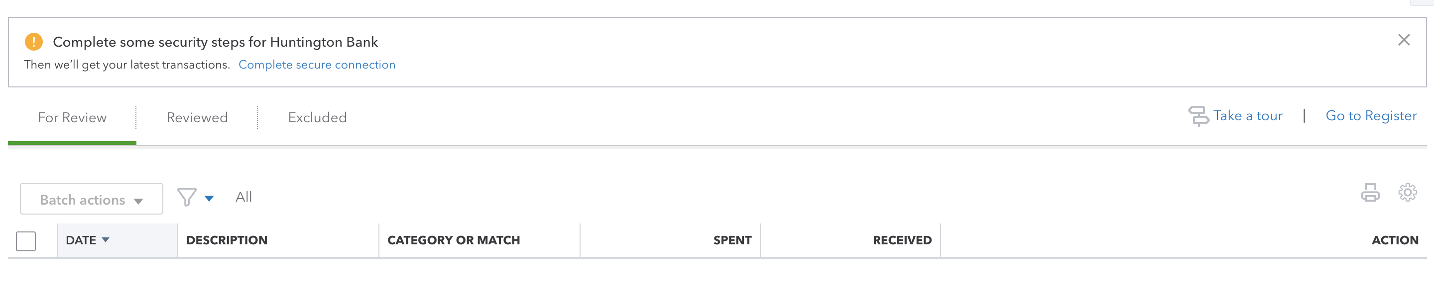Start the Take a tour walkthrough
The image size is (1434, 295).
pyautogui.click(x=1247, y=116)
